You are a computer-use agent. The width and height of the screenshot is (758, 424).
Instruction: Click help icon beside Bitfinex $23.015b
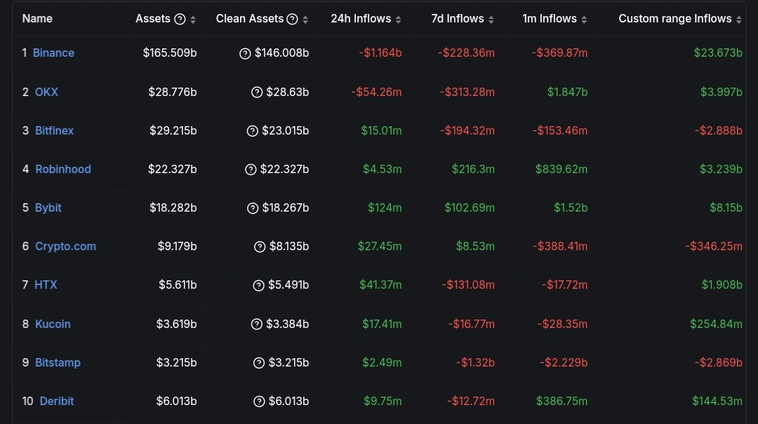pyautogui.click(x=253, y=131)
